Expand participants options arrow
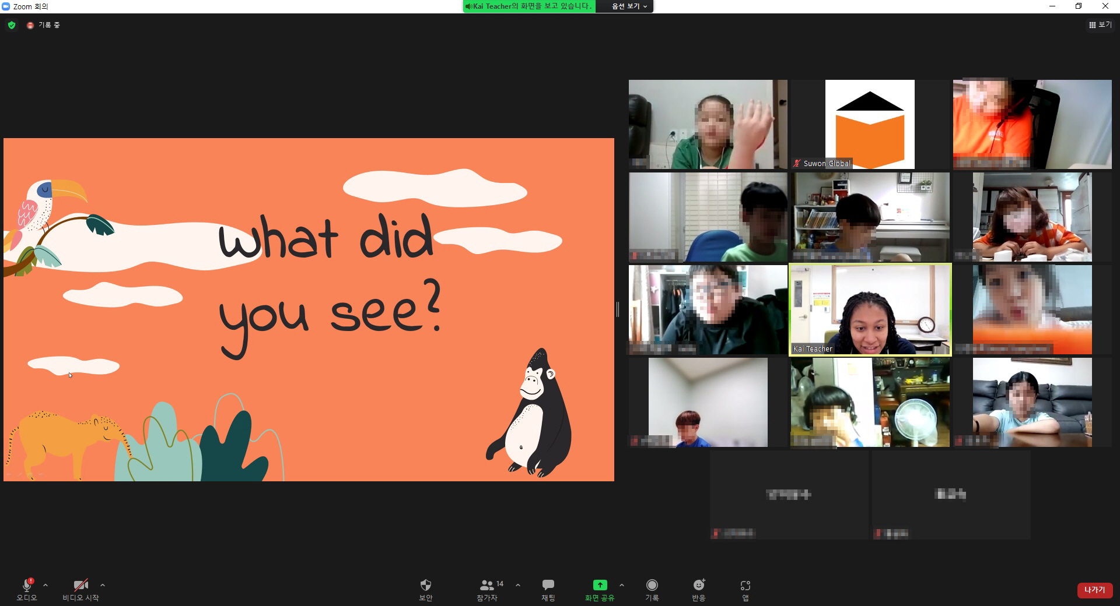 pos(518,585)
